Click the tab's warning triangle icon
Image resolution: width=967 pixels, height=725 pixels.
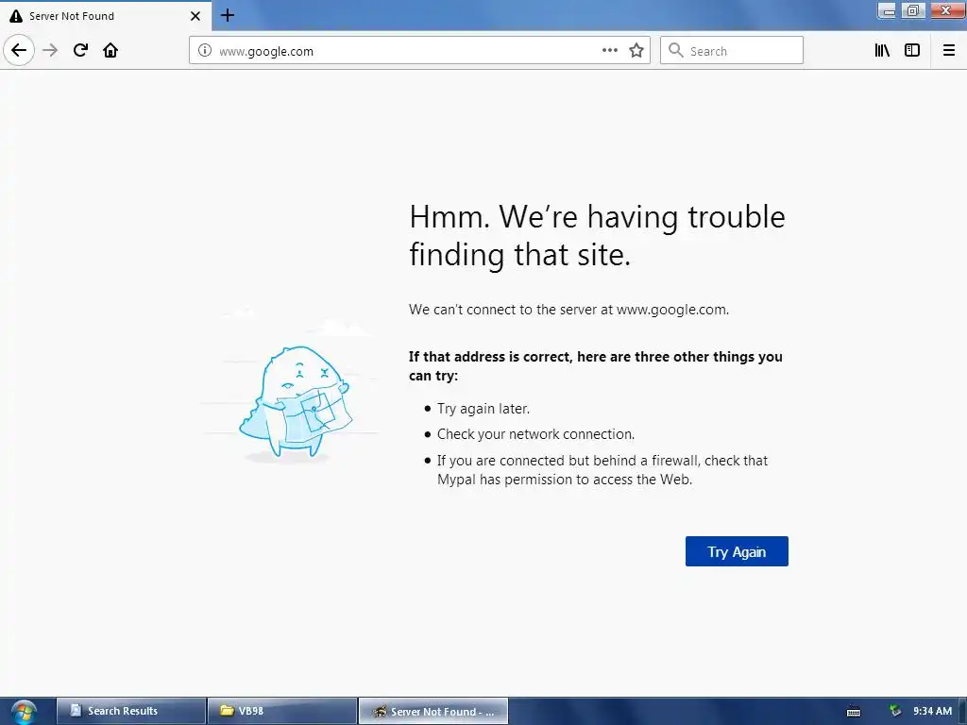(16, 16)
